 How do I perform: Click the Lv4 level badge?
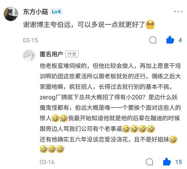[56, 12]
